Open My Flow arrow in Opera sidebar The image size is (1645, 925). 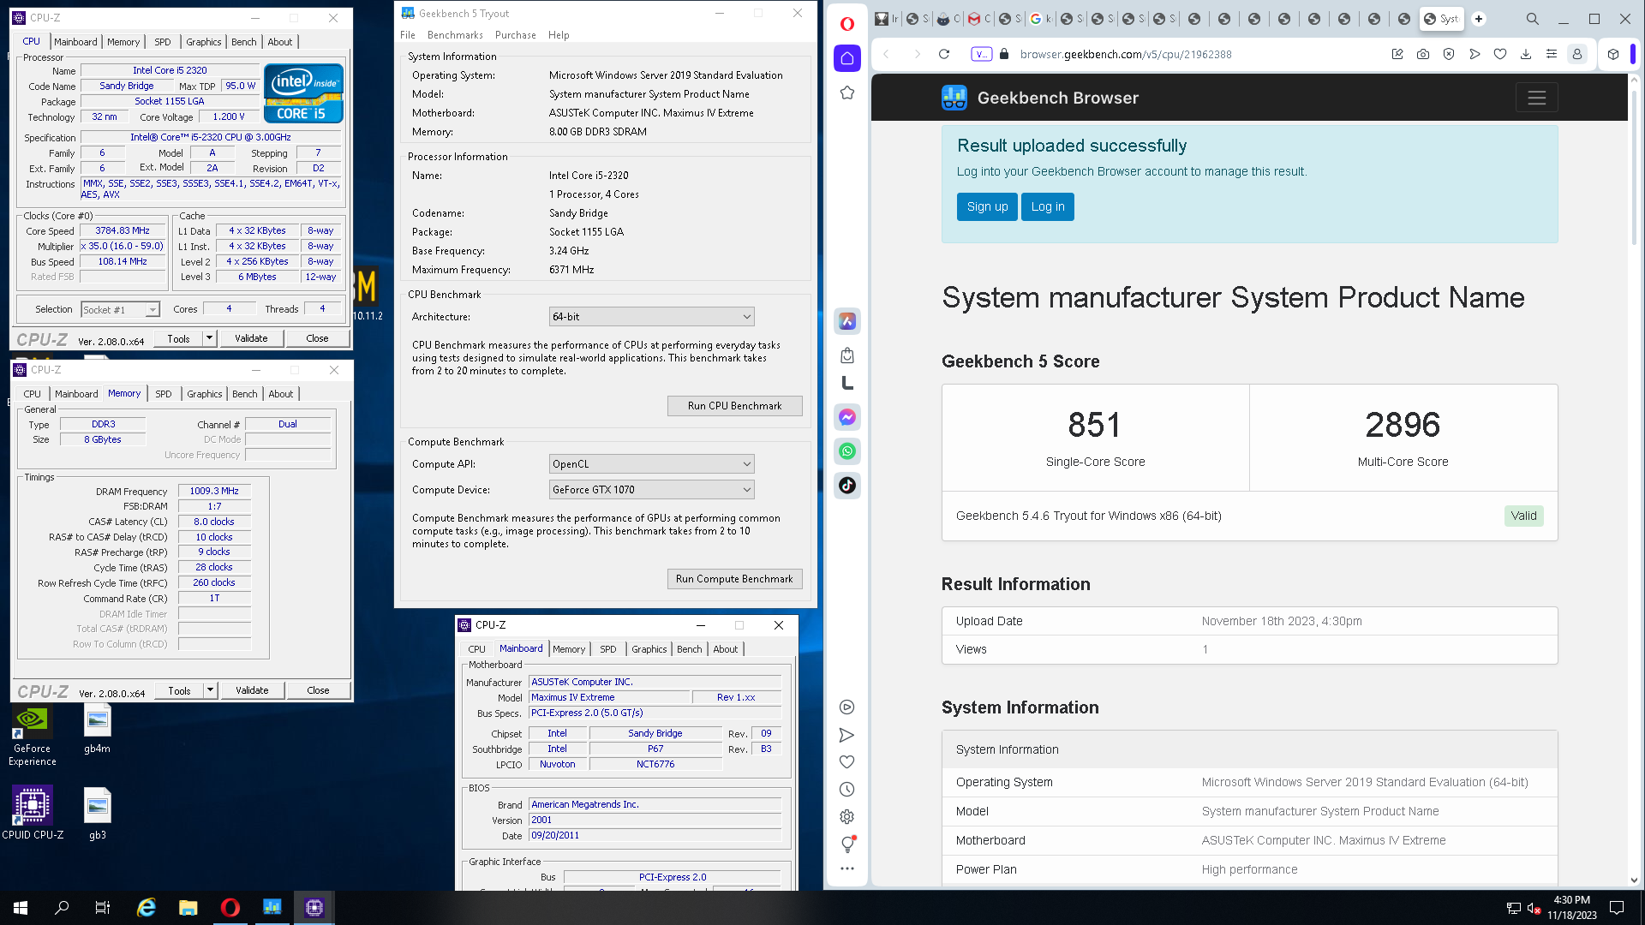(847, 735)
